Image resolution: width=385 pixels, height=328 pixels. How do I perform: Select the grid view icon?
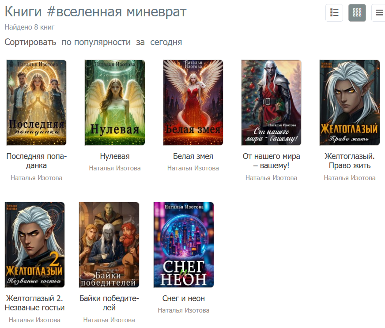click(357, 12)
